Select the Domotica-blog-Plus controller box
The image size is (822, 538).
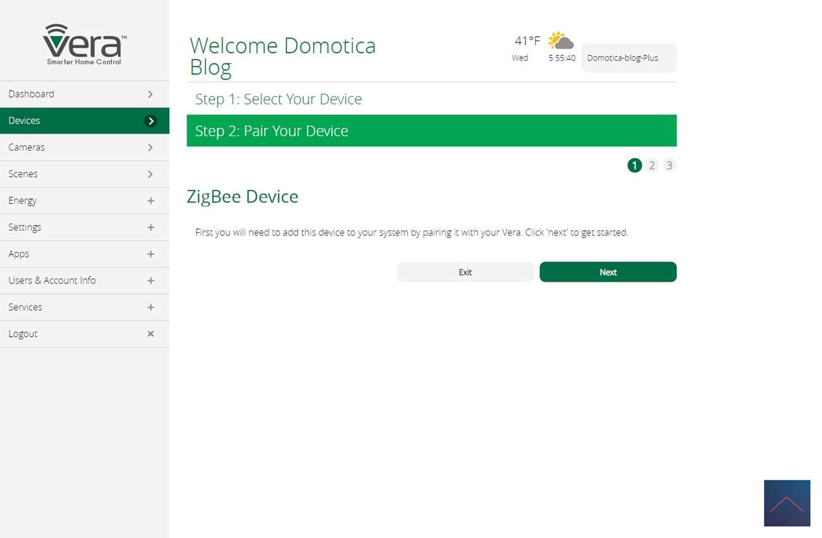(629, 58)
